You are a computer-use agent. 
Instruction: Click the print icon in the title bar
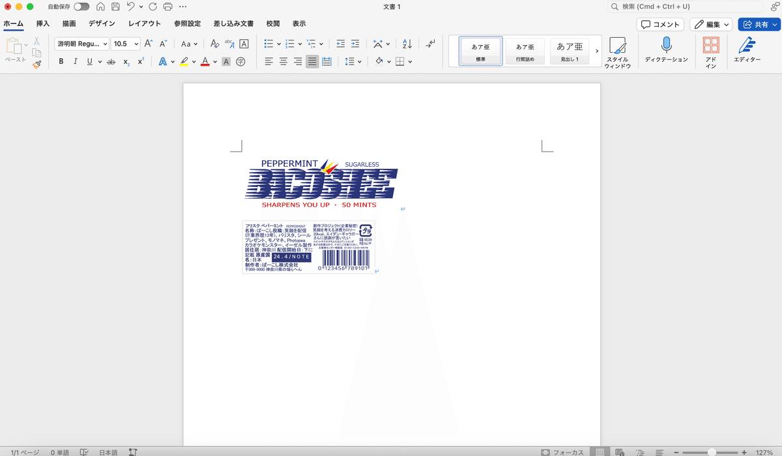(168, 7)
